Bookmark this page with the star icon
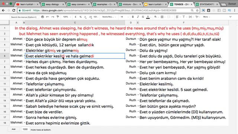The image size is (238, 134). coord(197,10)
